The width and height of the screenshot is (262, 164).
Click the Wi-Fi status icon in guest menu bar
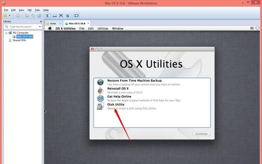[x=257, y=28]
